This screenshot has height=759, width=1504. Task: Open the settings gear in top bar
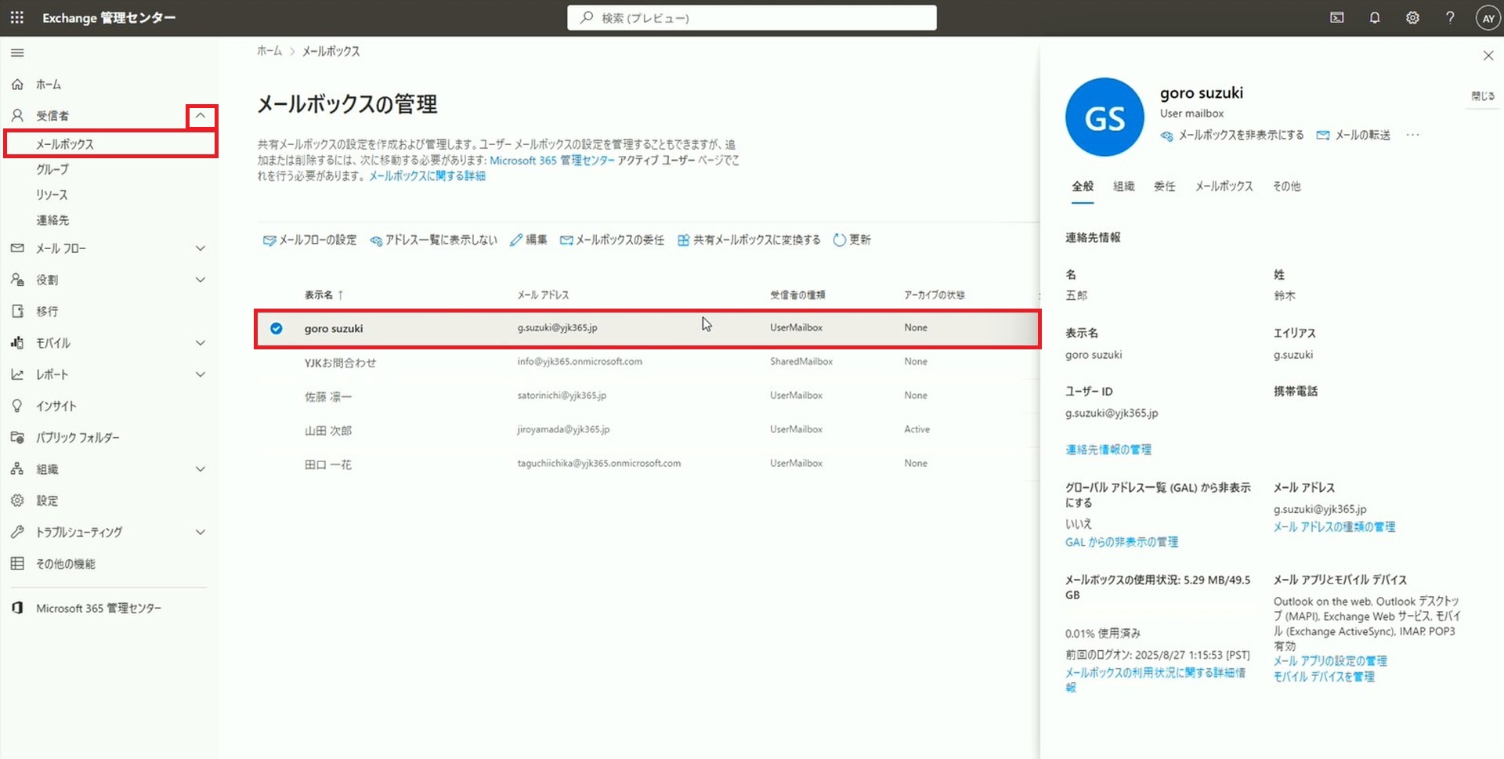(1412, 17)
